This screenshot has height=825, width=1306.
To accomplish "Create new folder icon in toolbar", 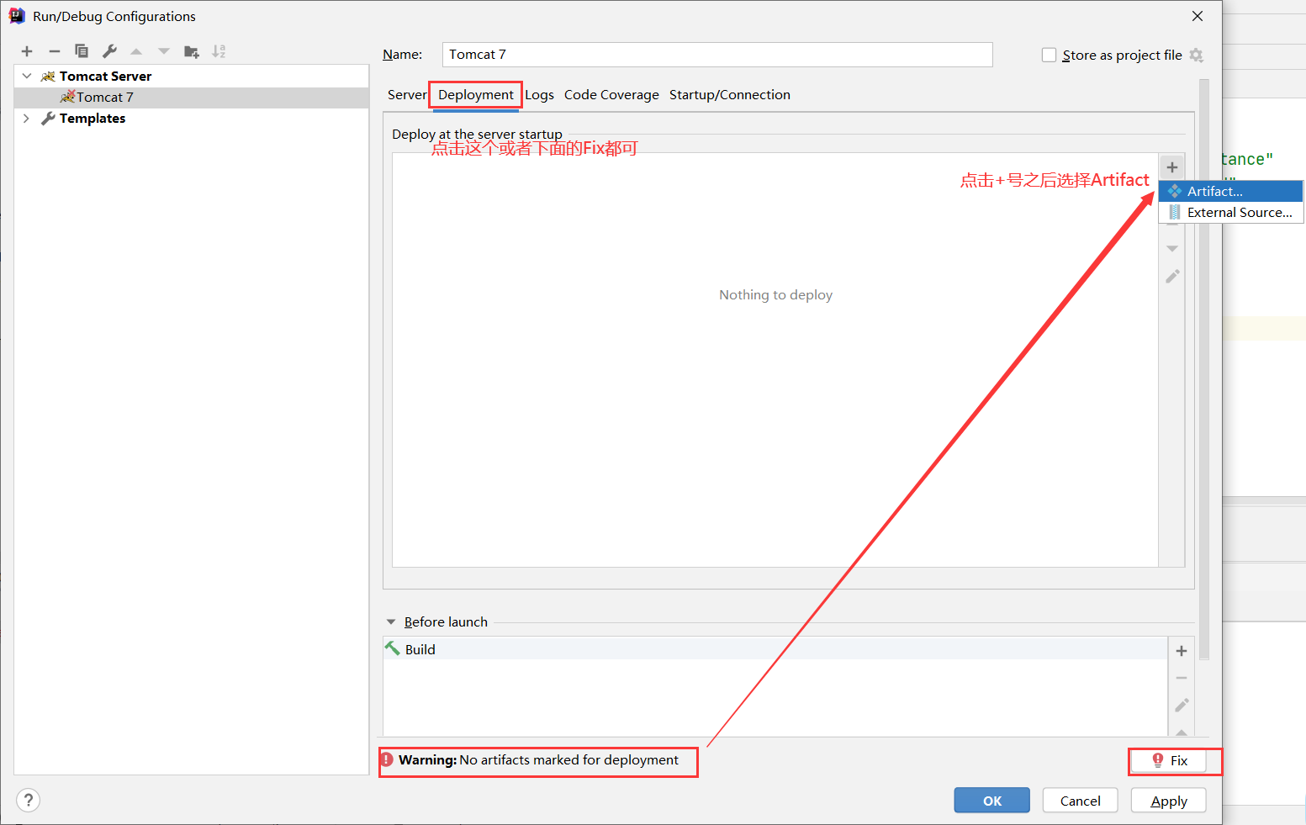I will pos(192,51).
